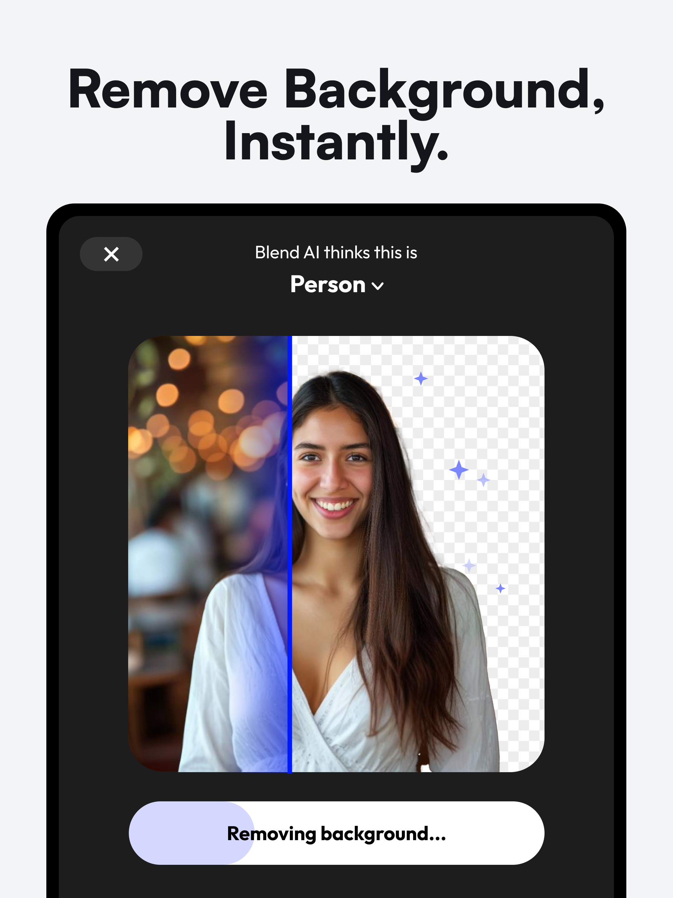Click the "Remove Background," headline

(336, 90)
